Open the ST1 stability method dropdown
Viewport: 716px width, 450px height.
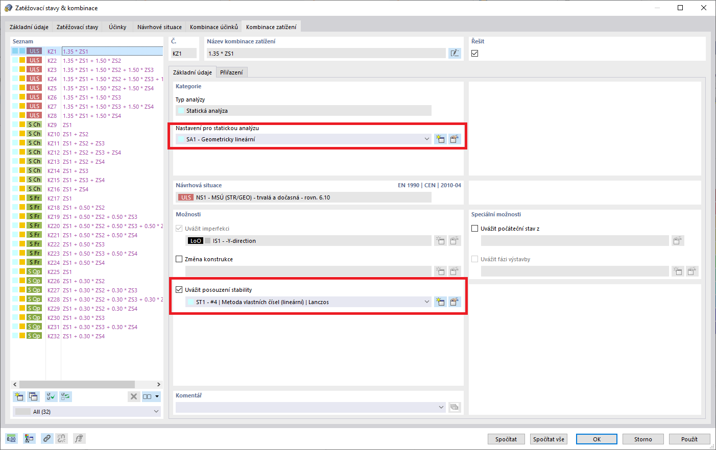point(427,302)
